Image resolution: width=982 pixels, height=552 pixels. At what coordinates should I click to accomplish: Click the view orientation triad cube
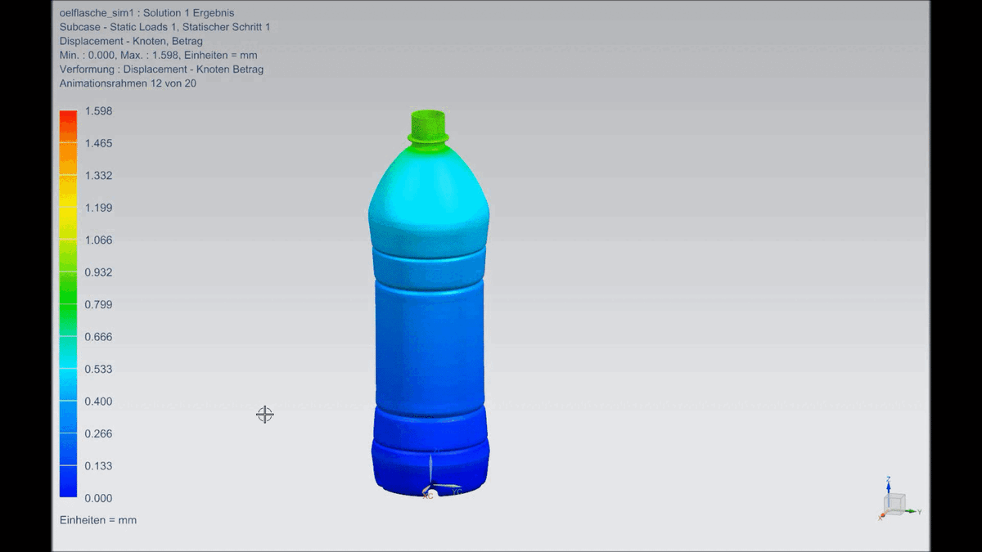[894, 503]
